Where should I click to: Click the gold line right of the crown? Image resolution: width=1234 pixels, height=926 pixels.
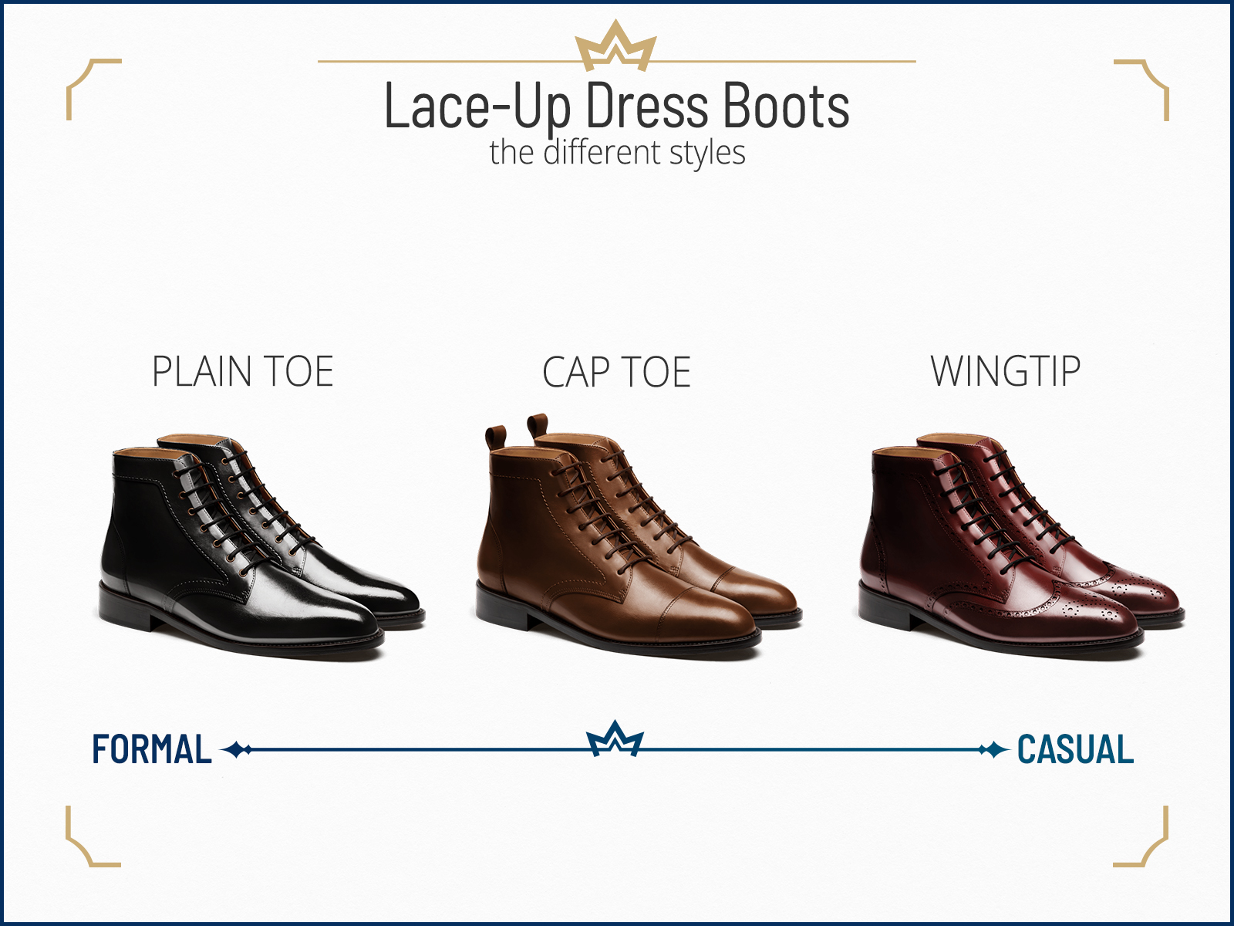click(x=784, y=61)
